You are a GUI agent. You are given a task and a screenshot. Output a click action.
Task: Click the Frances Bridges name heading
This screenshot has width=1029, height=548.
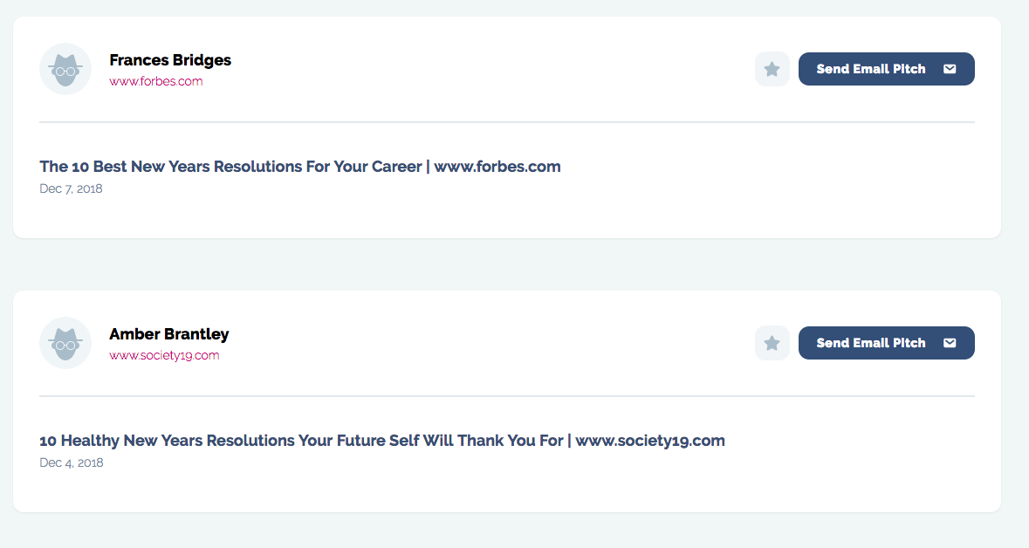(x=170, y=60)
